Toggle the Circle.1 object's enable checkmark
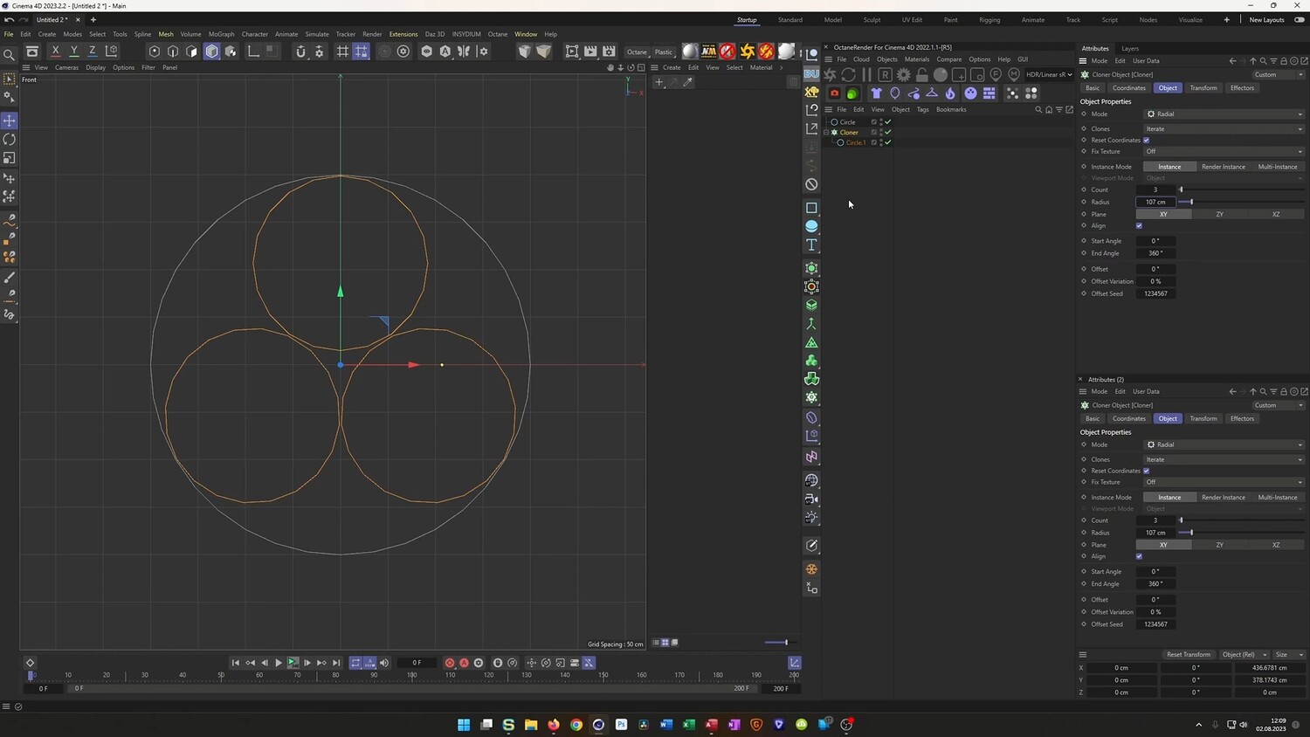Screen dimensions: 1310x737 888,142
